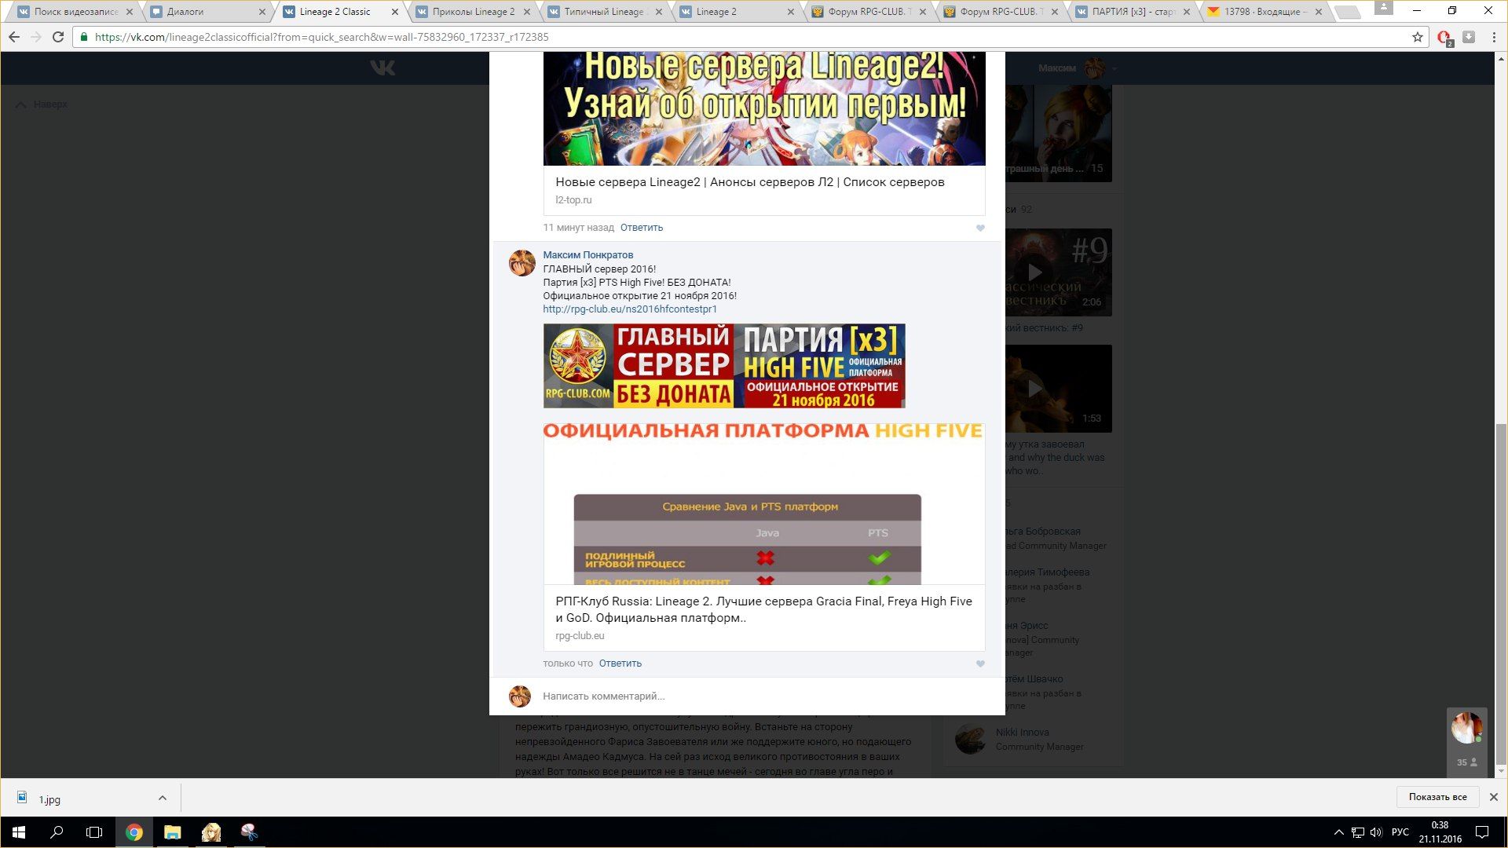Click the browser back arrow
The width and height of the screenshot is (1508, 848).
pos(14,37)
